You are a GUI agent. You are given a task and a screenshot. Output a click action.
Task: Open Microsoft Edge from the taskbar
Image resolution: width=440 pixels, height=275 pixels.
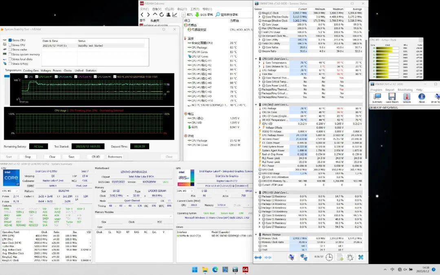[x=215, y=269]
